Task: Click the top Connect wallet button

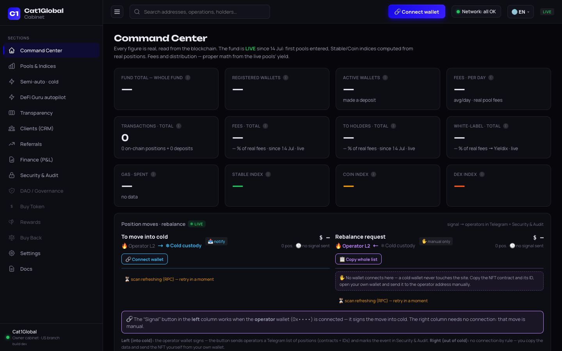Action: pyautogui.click(x=416, y=12)
